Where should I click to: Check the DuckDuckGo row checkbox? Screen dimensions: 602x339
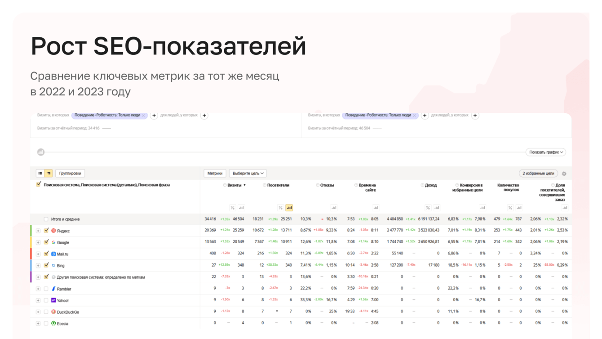46,312
